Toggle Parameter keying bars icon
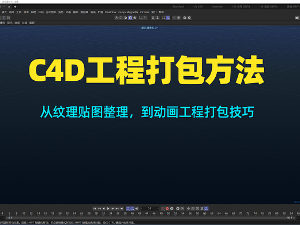300x225 pixels. (202, 208)
